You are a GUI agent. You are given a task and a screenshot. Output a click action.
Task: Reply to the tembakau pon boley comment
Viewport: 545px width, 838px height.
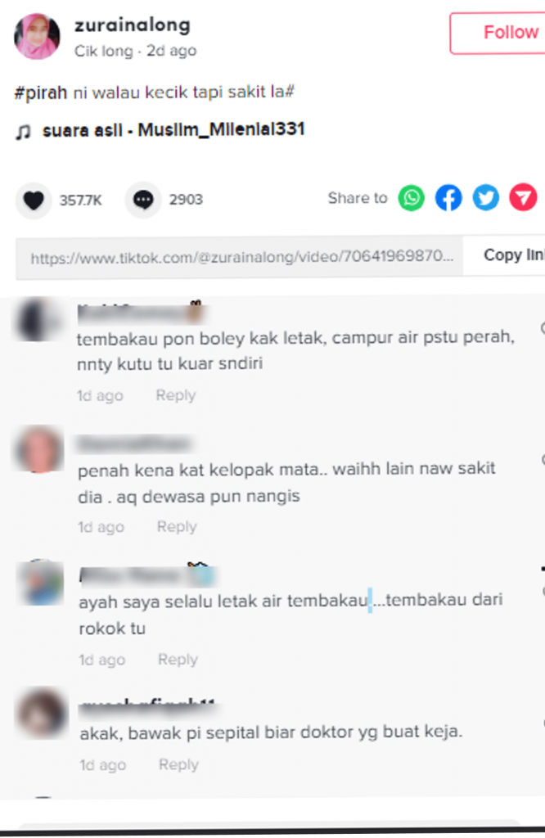[x=175, y=395]
